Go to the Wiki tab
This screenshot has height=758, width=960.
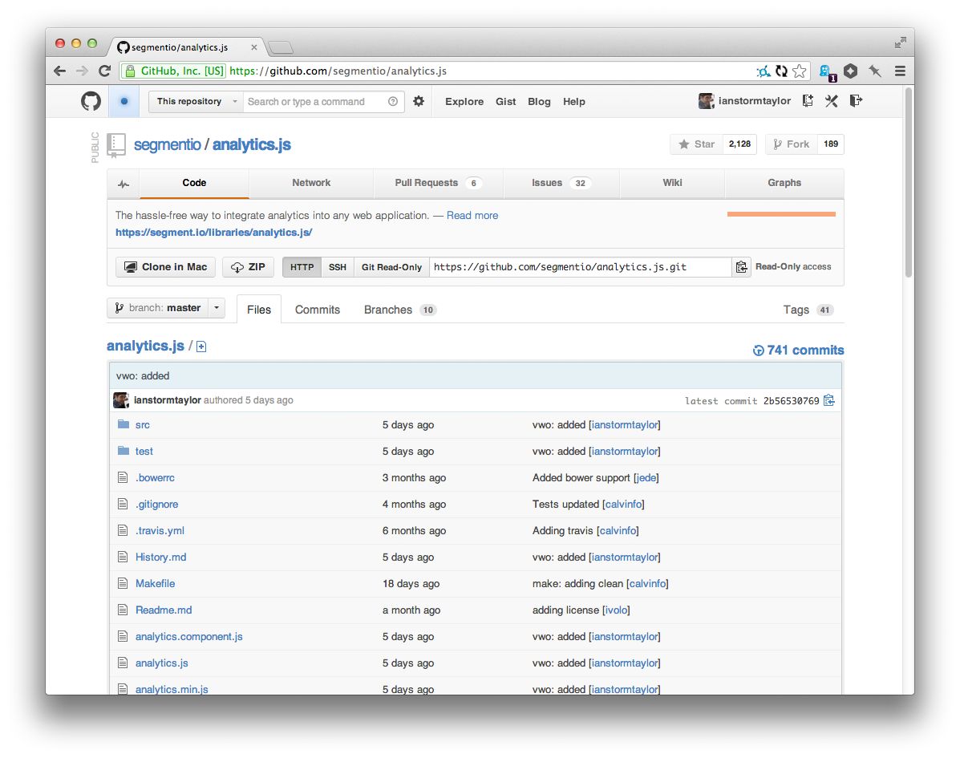pos(672,183)
